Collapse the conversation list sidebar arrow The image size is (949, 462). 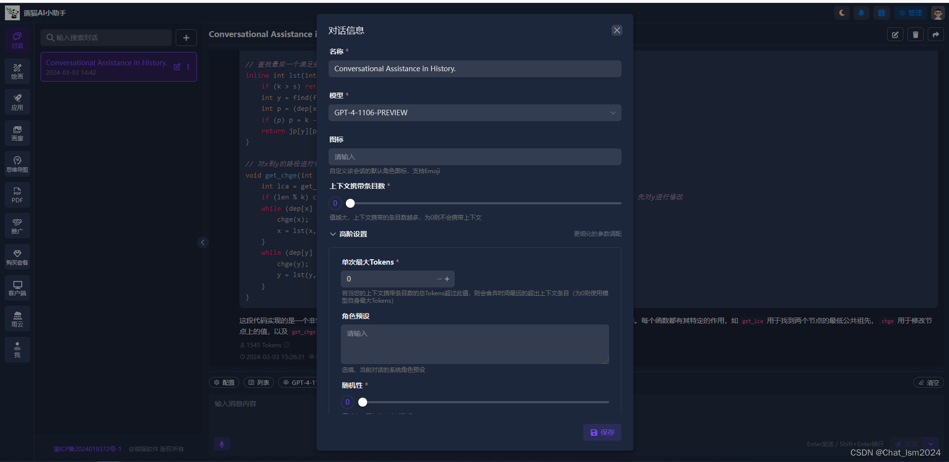click(x=202, y=242)
